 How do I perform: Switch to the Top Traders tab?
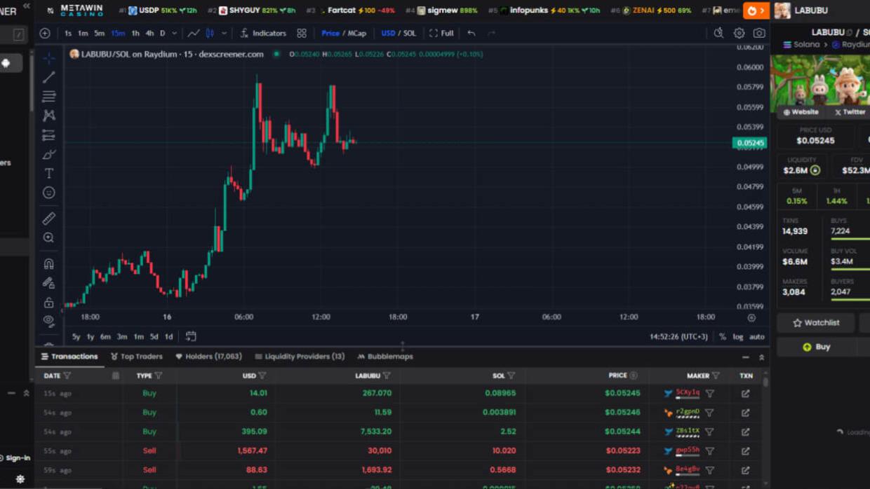(137, 357)
